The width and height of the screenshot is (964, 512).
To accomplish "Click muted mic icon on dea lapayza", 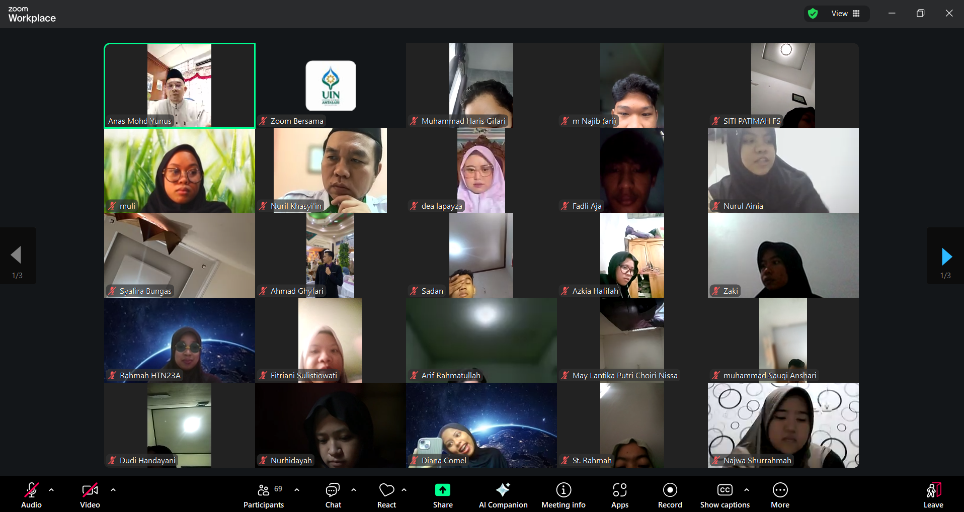I will click(414, 206).
